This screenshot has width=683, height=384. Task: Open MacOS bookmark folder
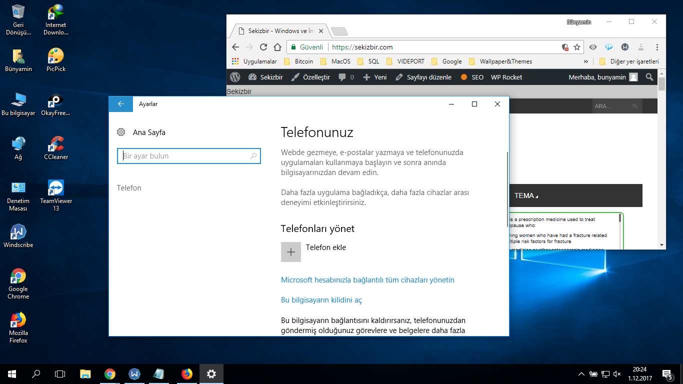[335, 61]
